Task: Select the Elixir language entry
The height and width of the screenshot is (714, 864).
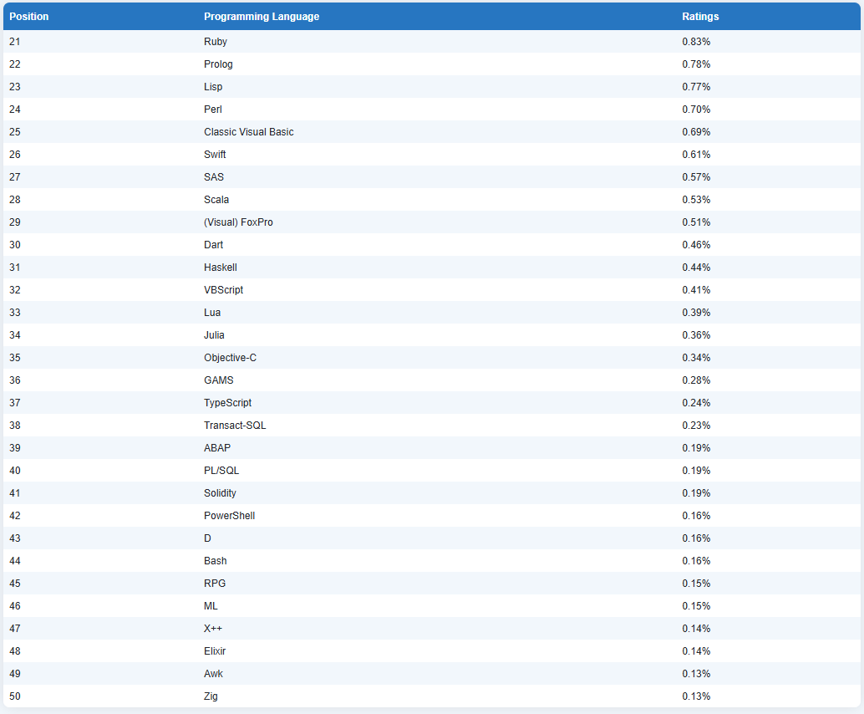Action: (215, 651)
